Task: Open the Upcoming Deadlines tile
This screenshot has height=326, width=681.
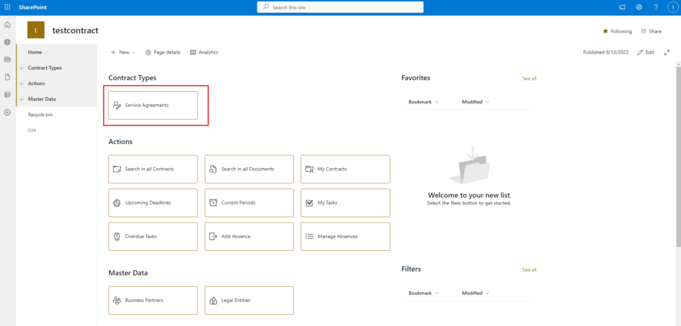Action: [x=153, y=203]
